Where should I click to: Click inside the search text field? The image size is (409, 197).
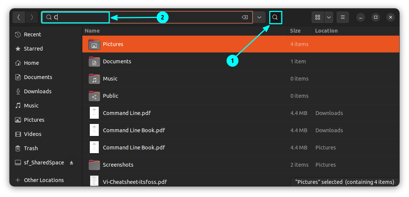[150, 17]
